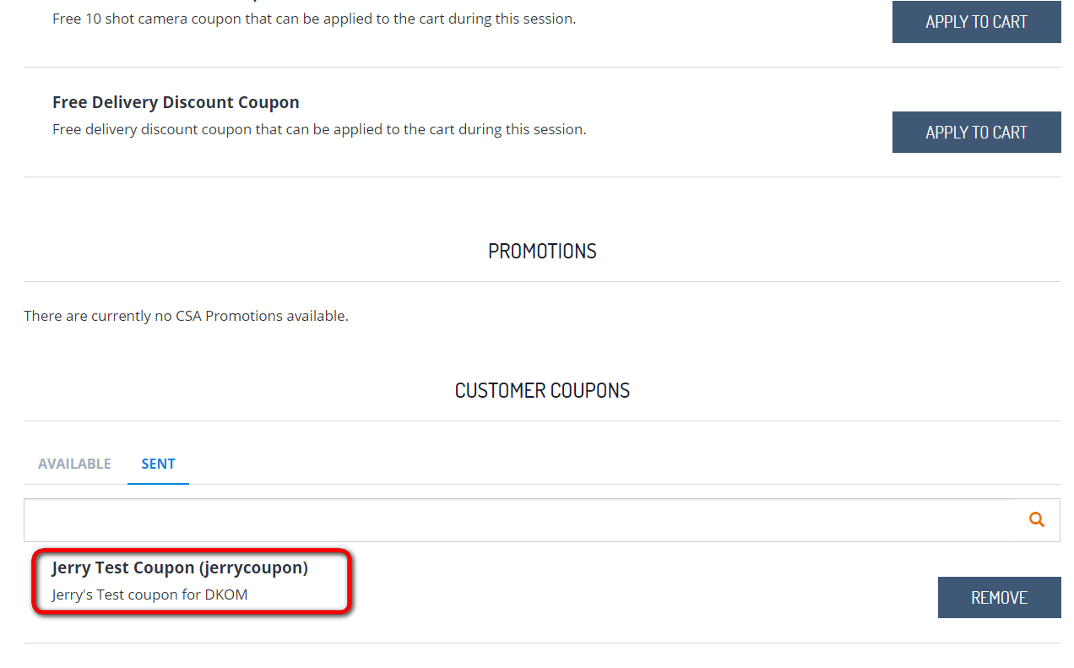Click the divider line under the PROMOTIONS heading
The image size is (1074, 668).
(x=542, y=281)
